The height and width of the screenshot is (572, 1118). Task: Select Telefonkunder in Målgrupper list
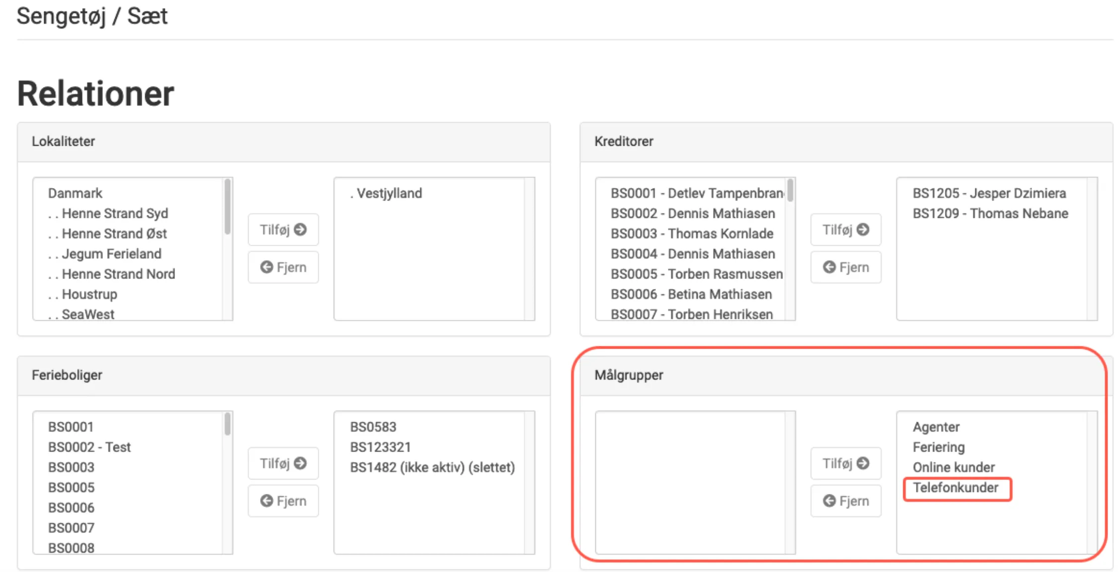(955, 487)
